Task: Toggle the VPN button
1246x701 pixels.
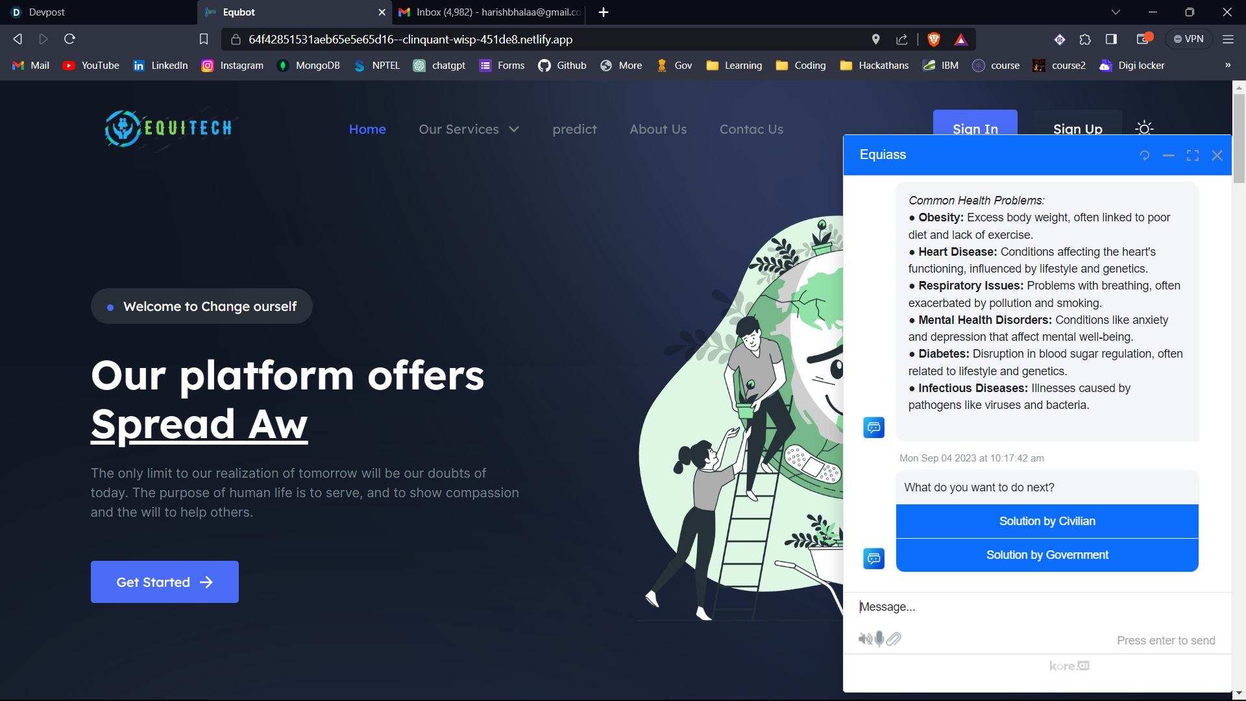Action: tap(1188, 40)
